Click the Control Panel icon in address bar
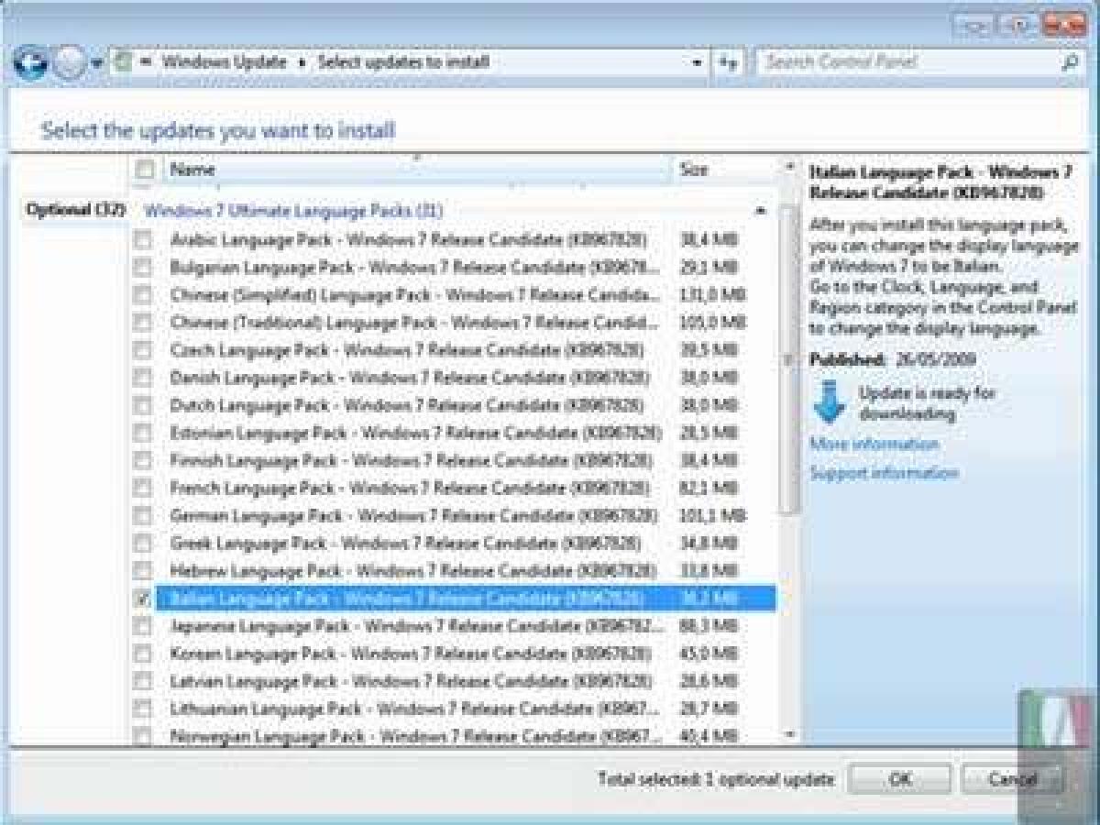The height and width of the screenshot is (825, 1100). 122,62
